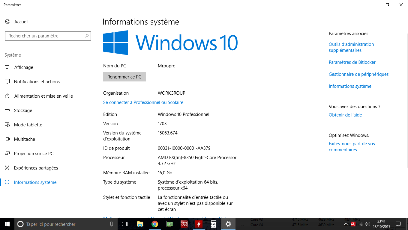Open Se connecter à Professionnel ou Scolaire
The image size is (408, 230).
143,102
